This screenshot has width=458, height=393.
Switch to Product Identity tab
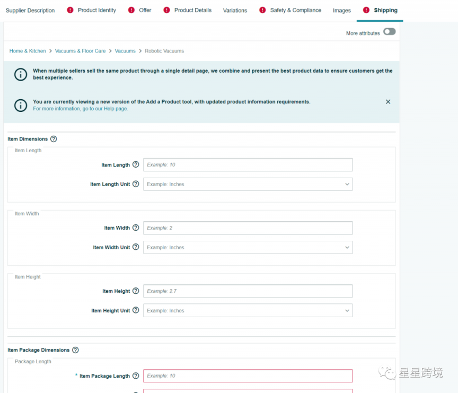tap(96, 10)
